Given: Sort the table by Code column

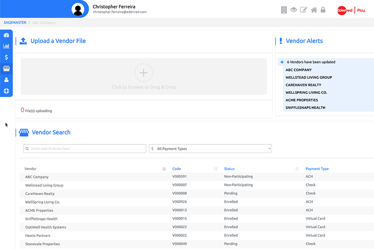Looking at the screenshot, I should pos(216,169).
